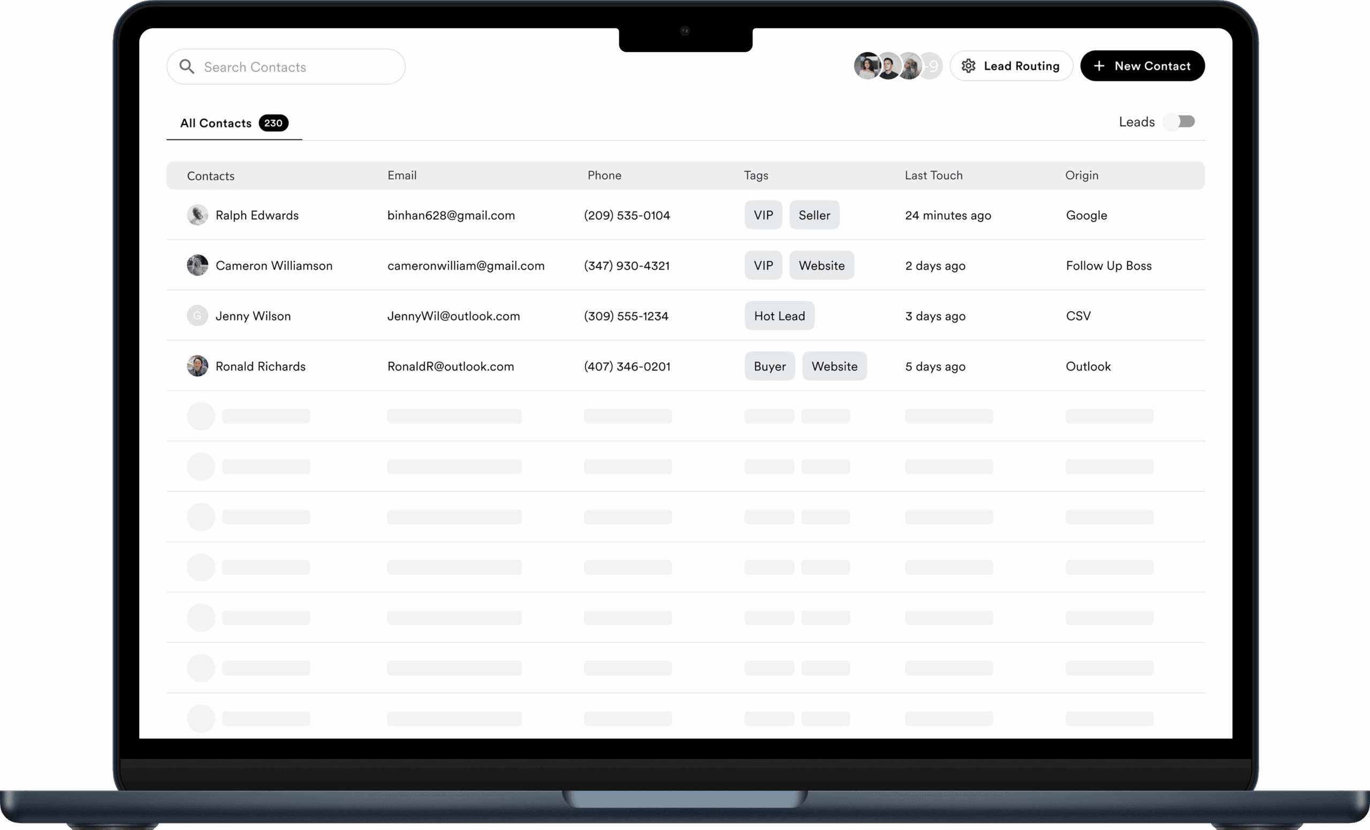Click Ronald Richards' avatar

click(197, 366)
